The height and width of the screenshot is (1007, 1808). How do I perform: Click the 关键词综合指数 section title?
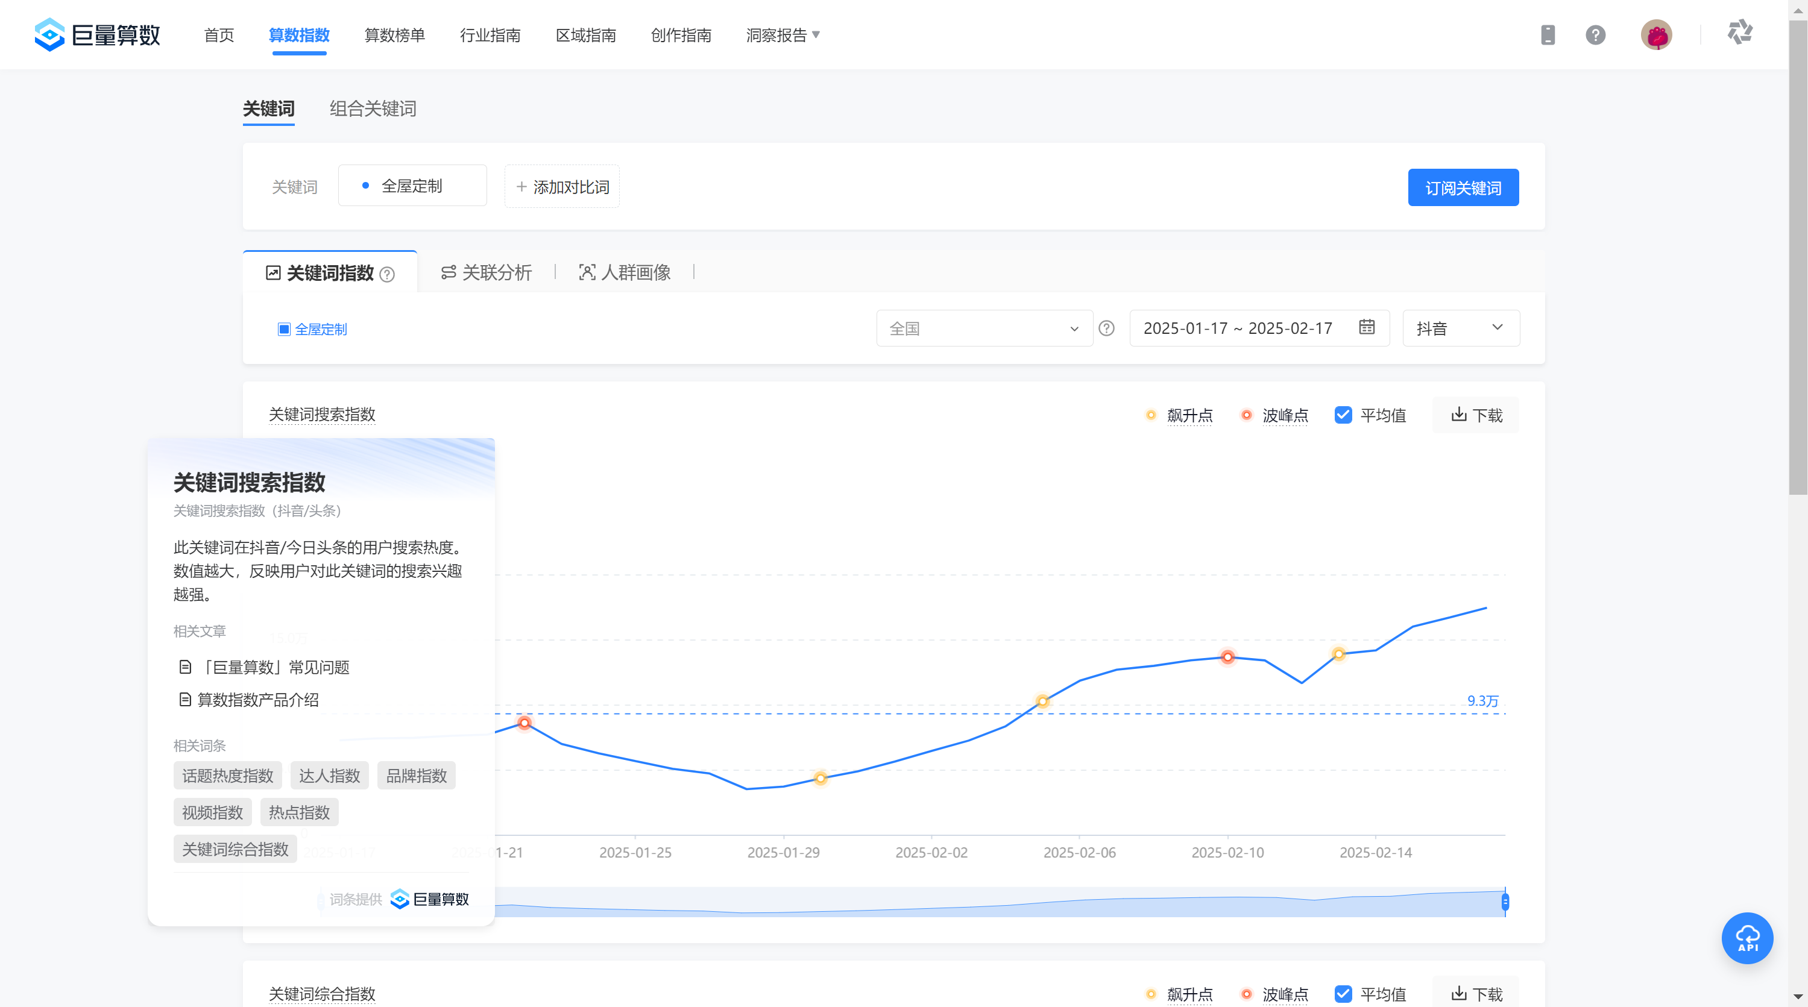point(321,994)
